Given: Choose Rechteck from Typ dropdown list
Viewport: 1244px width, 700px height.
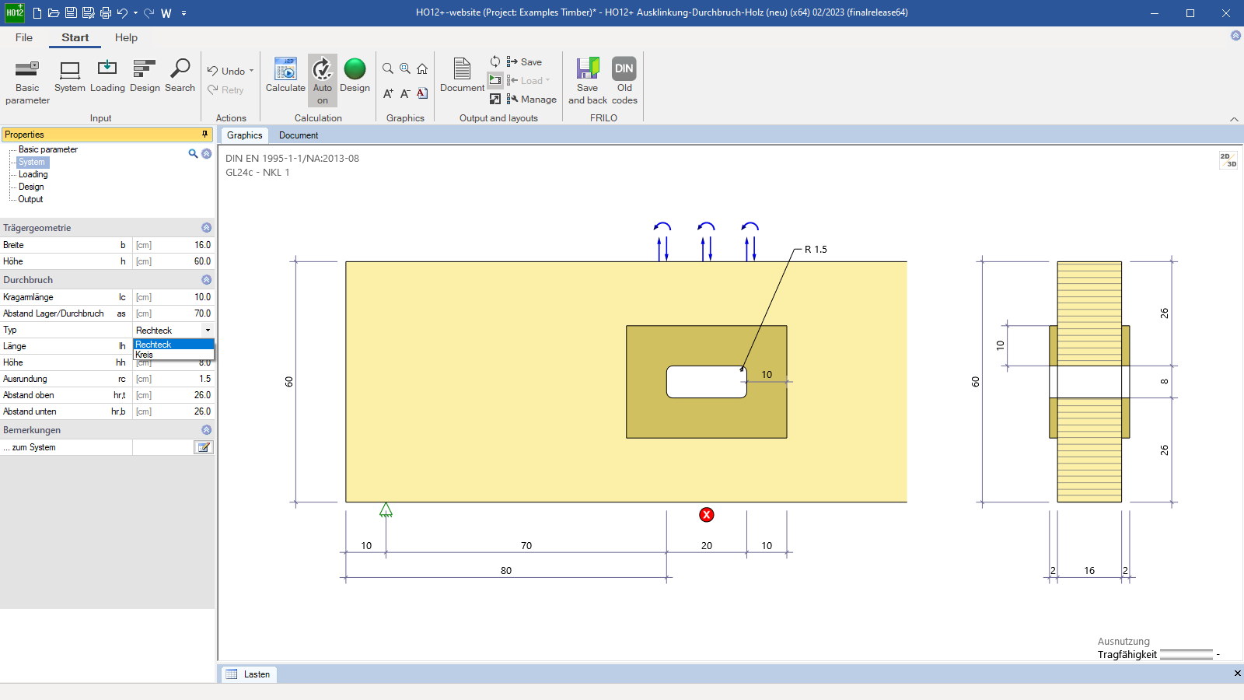Looking at the screenshot, I should (173, 345).
